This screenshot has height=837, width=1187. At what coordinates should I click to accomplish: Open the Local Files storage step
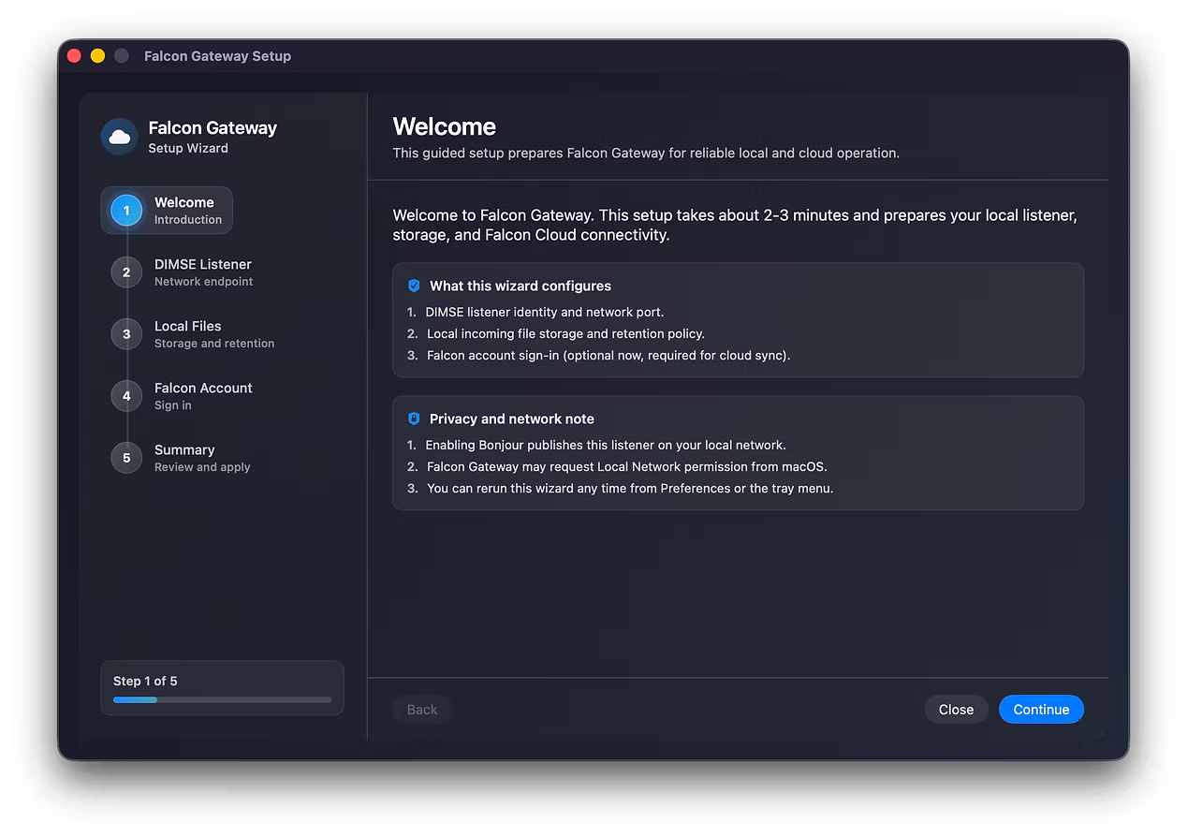187,333
